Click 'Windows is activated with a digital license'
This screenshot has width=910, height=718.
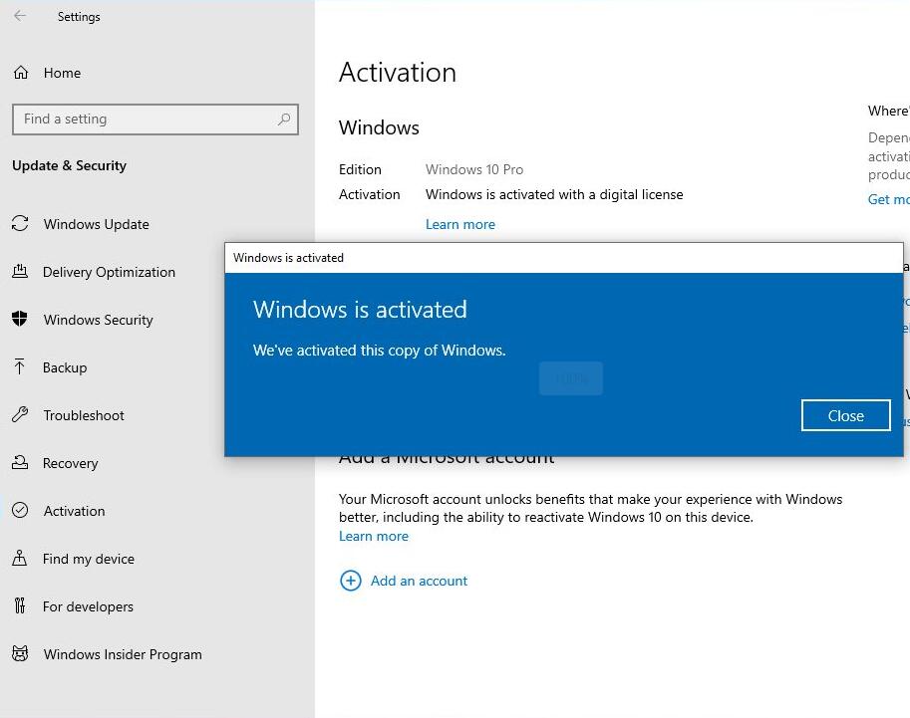tap(554, 194)
